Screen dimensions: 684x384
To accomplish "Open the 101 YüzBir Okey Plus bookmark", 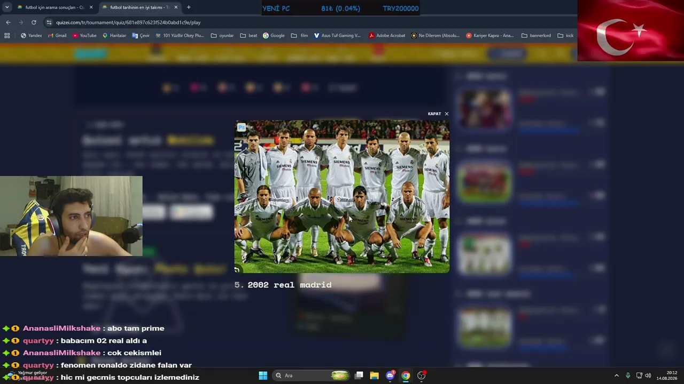I will [180, 36].
